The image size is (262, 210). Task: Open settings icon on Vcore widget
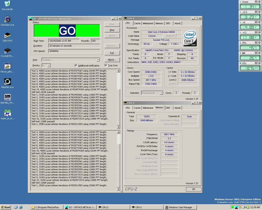click(x=256, y=2)
